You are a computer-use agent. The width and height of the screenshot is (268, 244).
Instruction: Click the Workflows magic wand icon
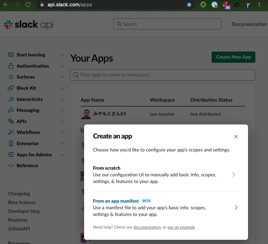11,132
